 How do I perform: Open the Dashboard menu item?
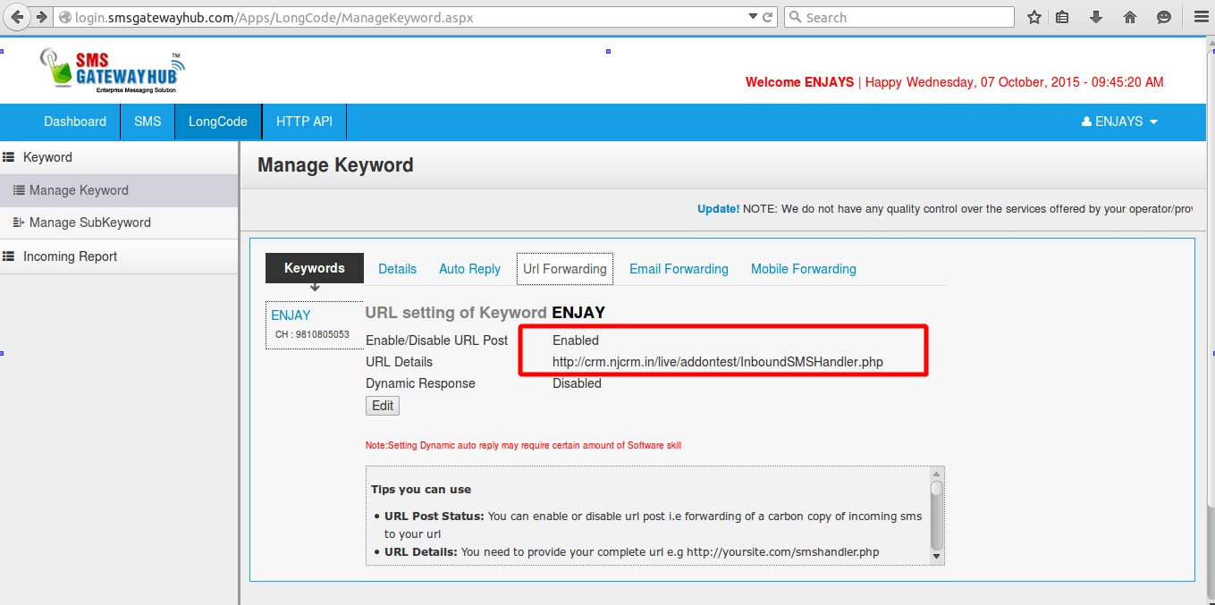click(75, 122)
